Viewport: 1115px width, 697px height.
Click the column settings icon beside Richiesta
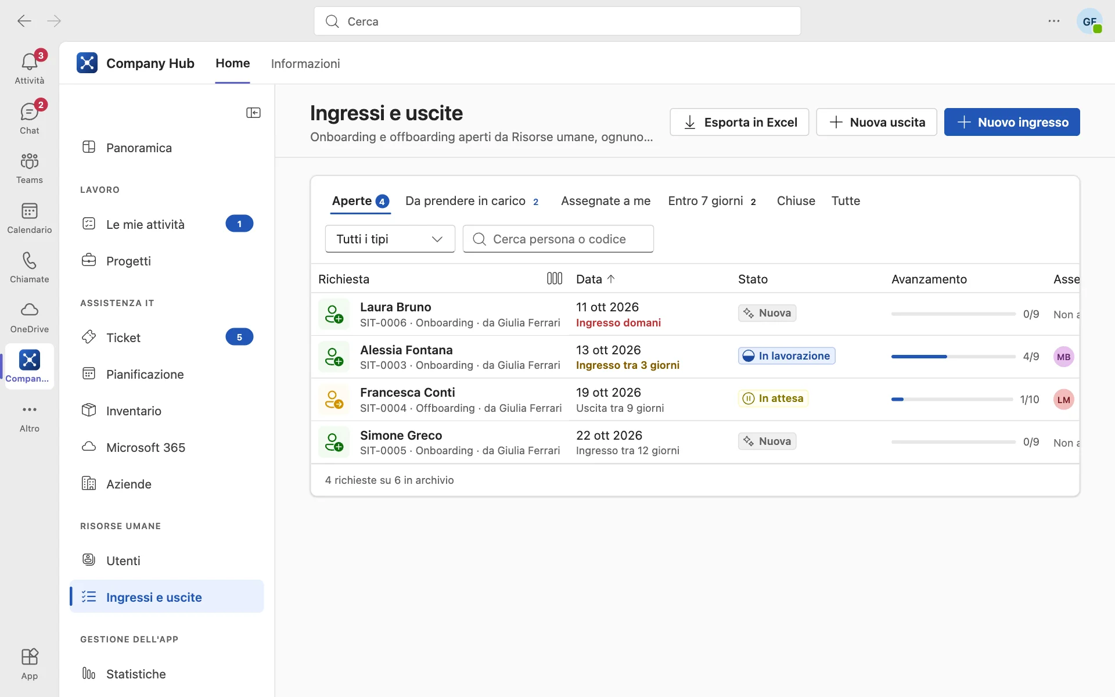point(555,279)
